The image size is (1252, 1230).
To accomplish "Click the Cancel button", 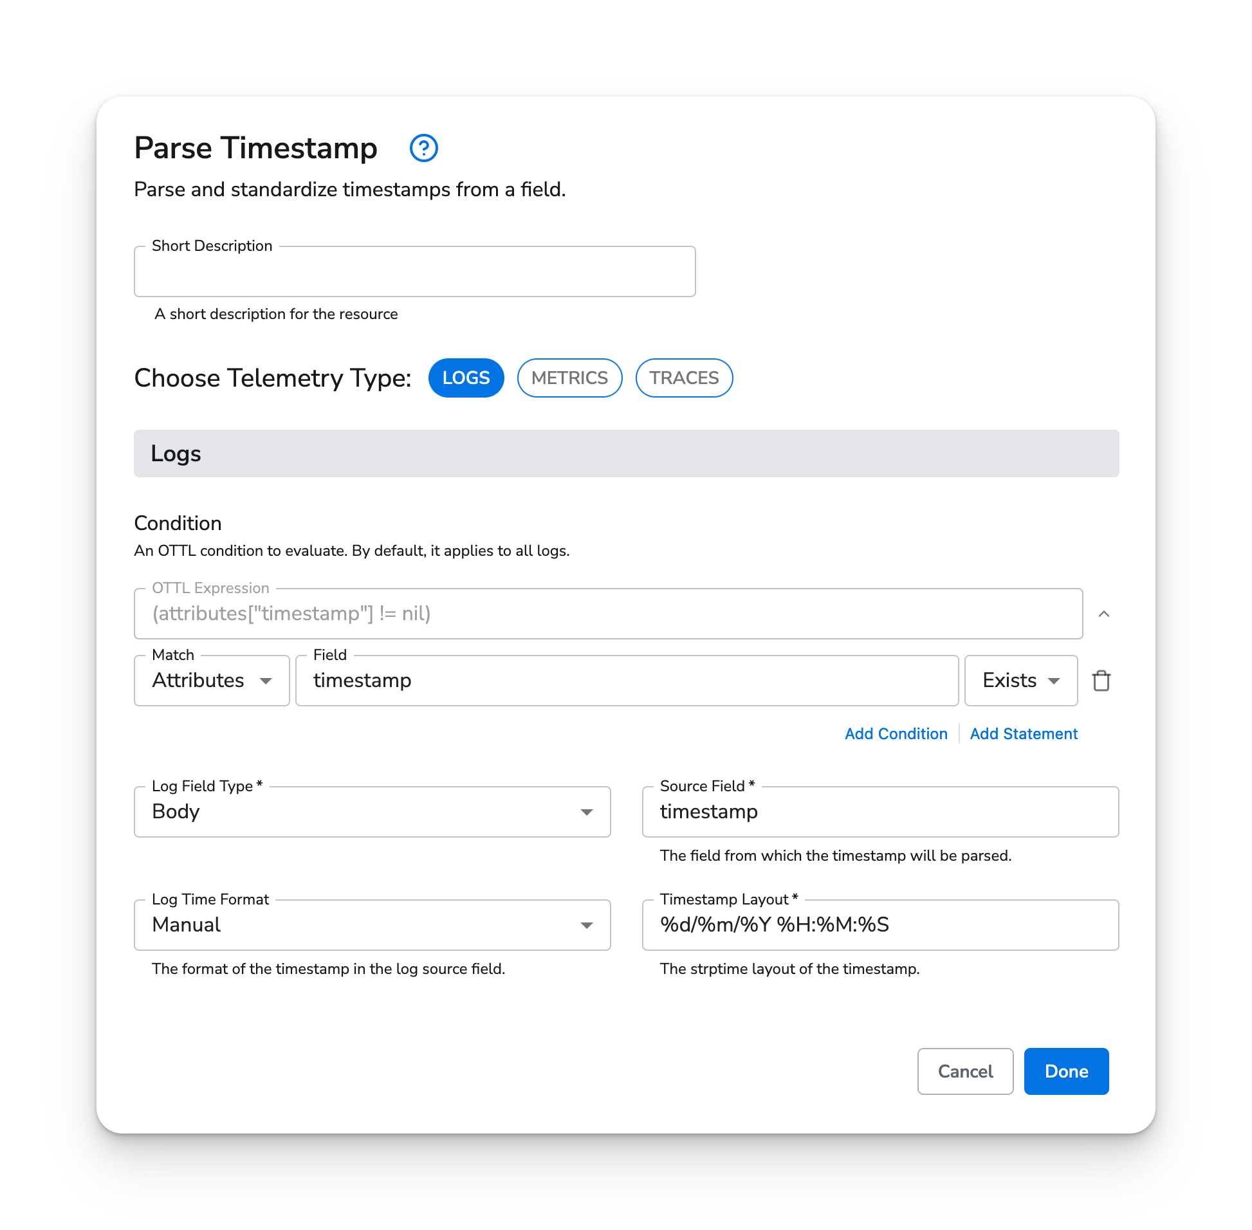I will (966, 1070).
